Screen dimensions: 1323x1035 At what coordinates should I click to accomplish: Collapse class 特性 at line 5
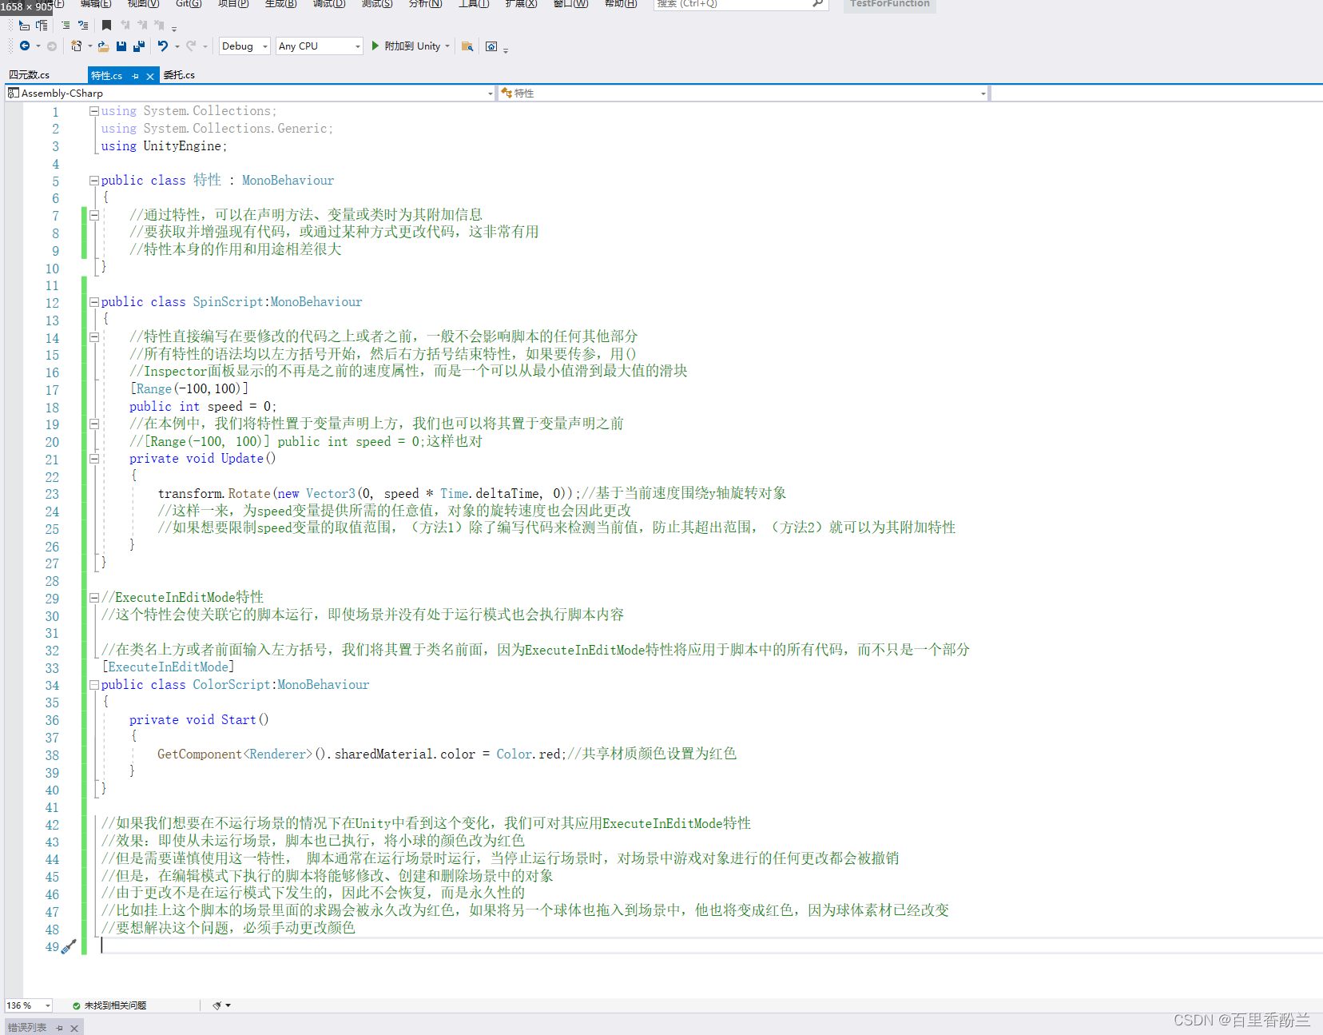(x=94, y=181)
